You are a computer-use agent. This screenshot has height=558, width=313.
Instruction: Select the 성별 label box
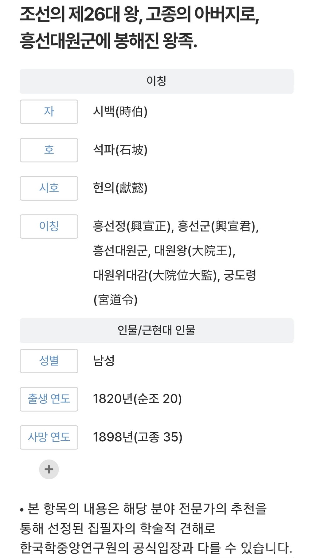pyautogui.click(x=49, y=361)
